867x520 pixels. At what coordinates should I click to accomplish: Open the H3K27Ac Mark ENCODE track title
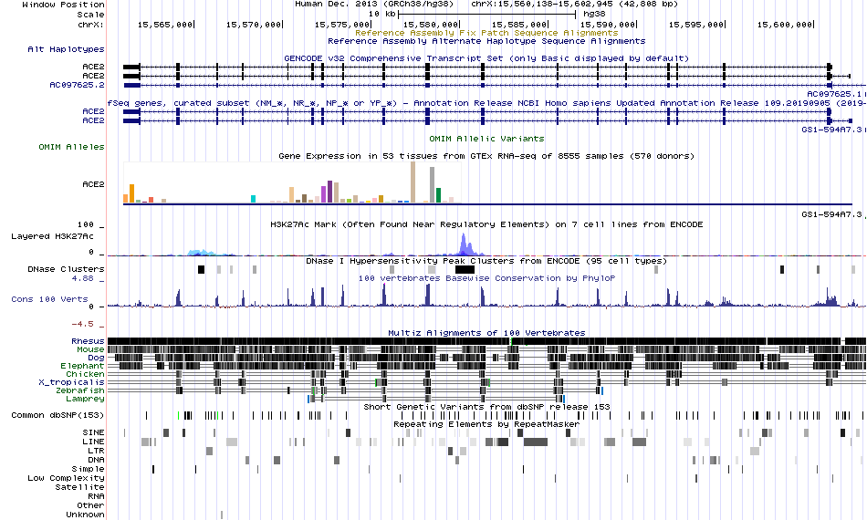pyautogui.click(x=486, y=225)
